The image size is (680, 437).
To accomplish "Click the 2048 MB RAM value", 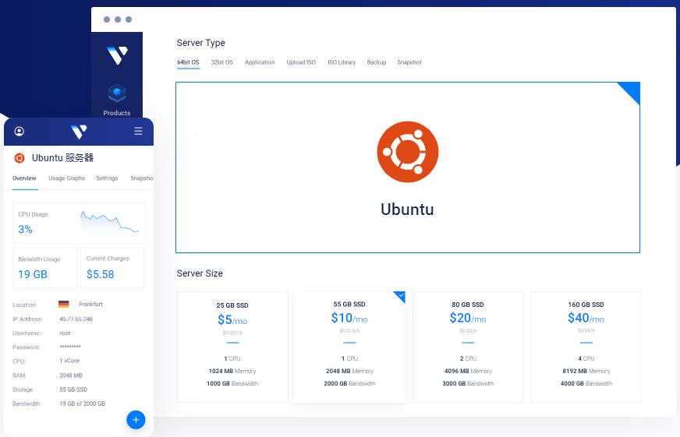I will pyautogui.click(x=71, y=375).
